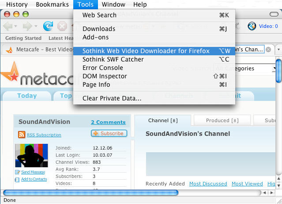The image size is (282, 204).
Task: Click the vertical scrollbar up arrow
Action: point(278,179)
